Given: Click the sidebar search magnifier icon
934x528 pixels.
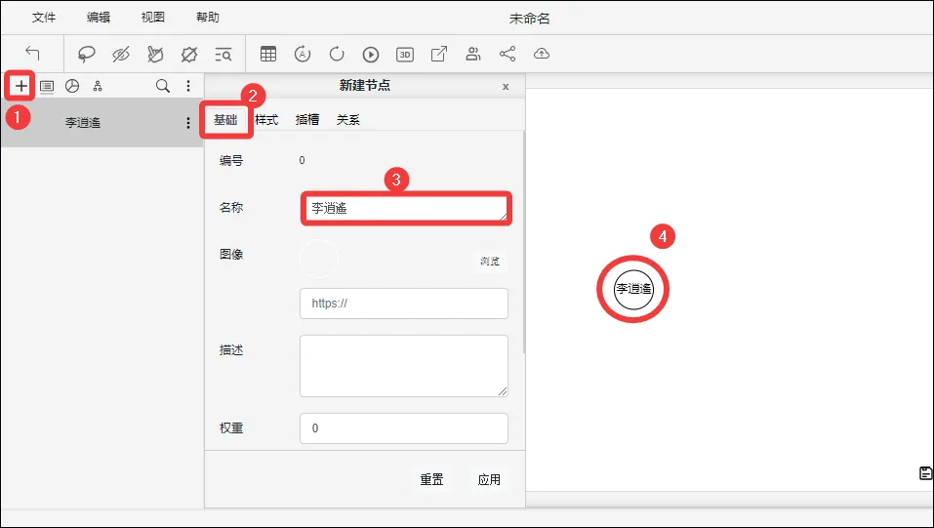Looking at the screenshot, I should point(163,86).
